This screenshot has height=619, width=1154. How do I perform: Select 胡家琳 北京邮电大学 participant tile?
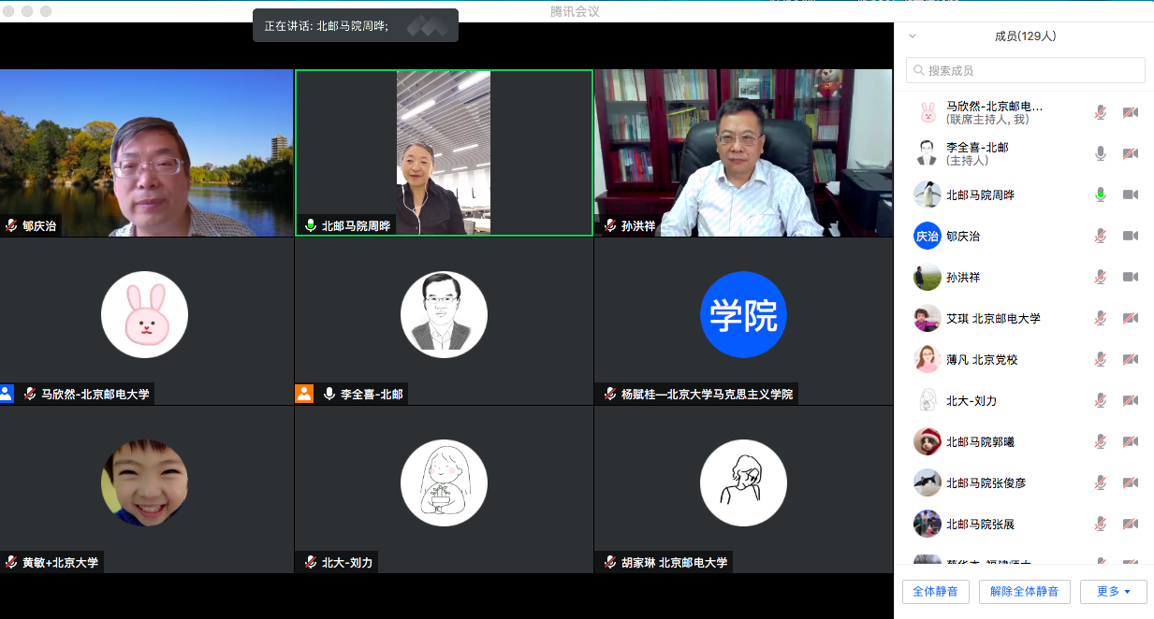click(743, 489)
